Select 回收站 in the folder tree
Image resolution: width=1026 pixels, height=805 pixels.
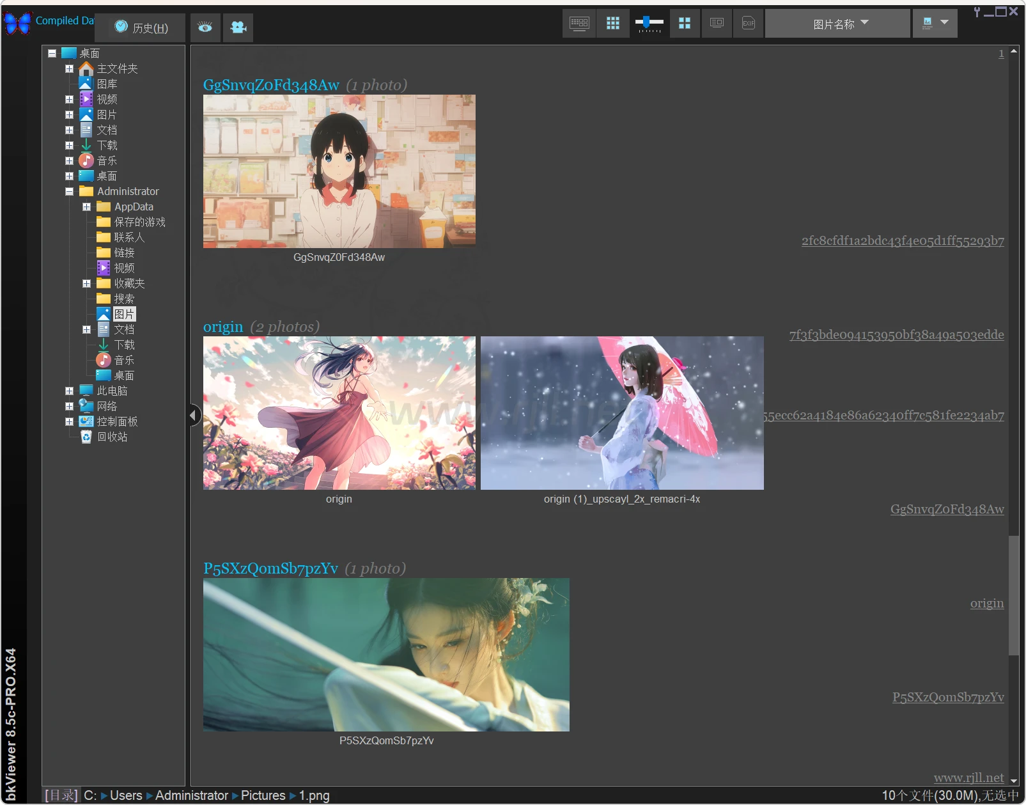point(112,437)
